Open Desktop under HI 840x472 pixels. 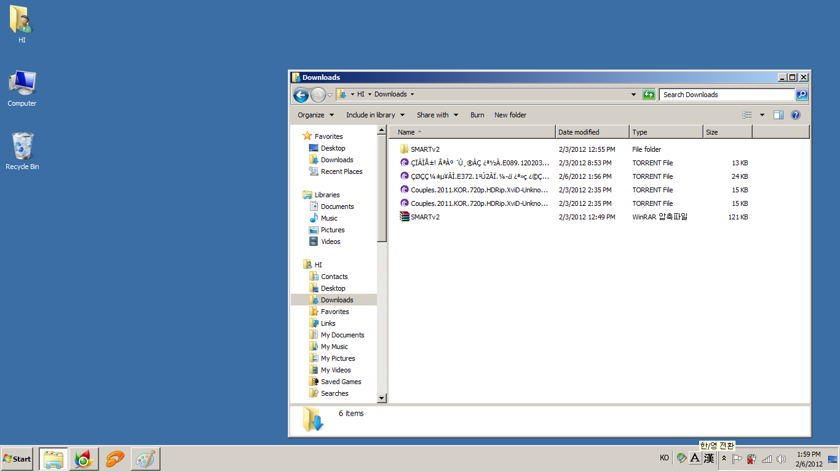click(x=333, y=288)
